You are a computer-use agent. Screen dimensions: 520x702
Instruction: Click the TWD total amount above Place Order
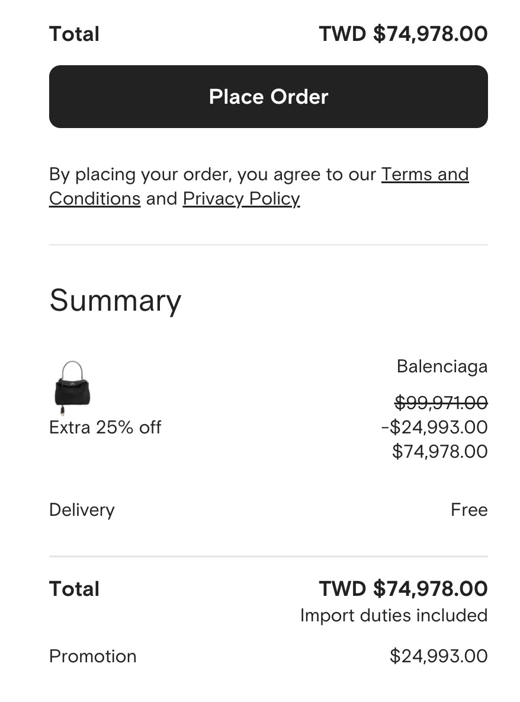click(403, 34)
